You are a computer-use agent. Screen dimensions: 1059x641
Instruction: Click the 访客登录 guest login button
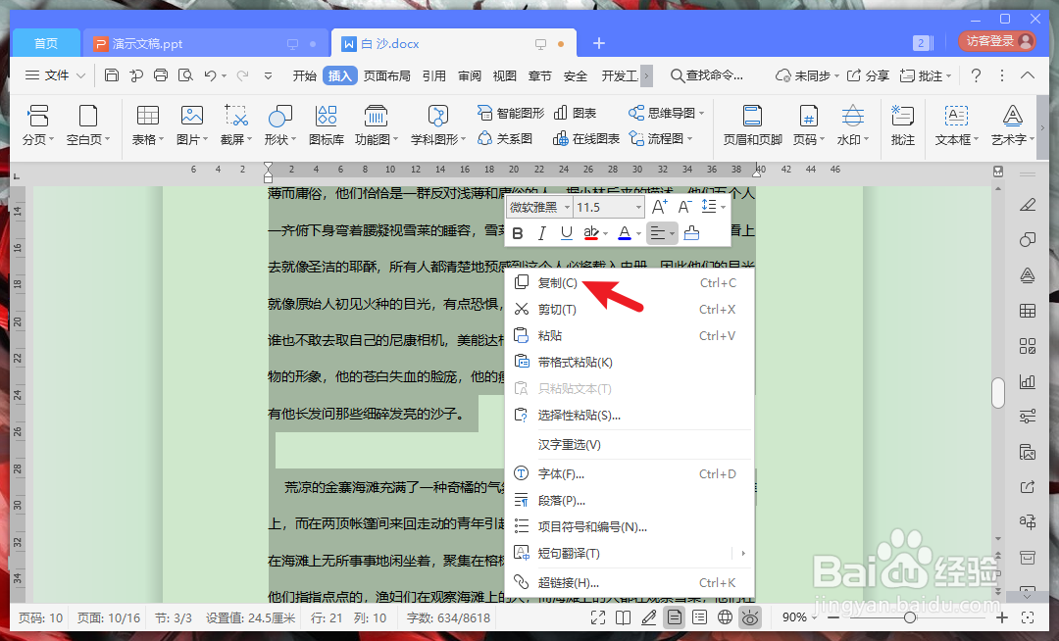pyautogui.click(x=997, y=41)
